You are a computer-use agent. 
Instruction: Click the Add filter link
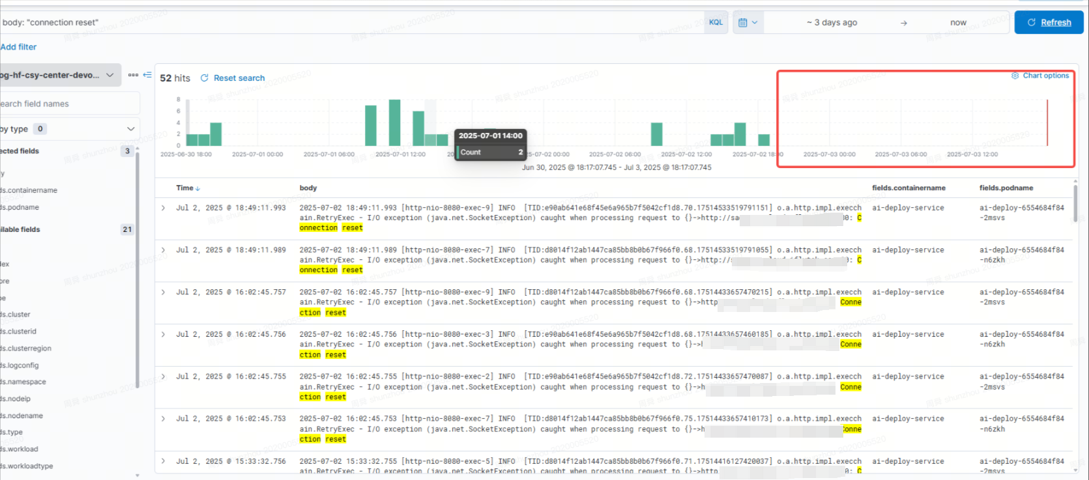[18, 47]
